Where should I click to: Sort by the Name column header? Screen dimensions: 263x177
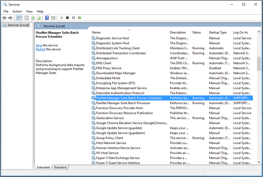(x=129, y=32)
